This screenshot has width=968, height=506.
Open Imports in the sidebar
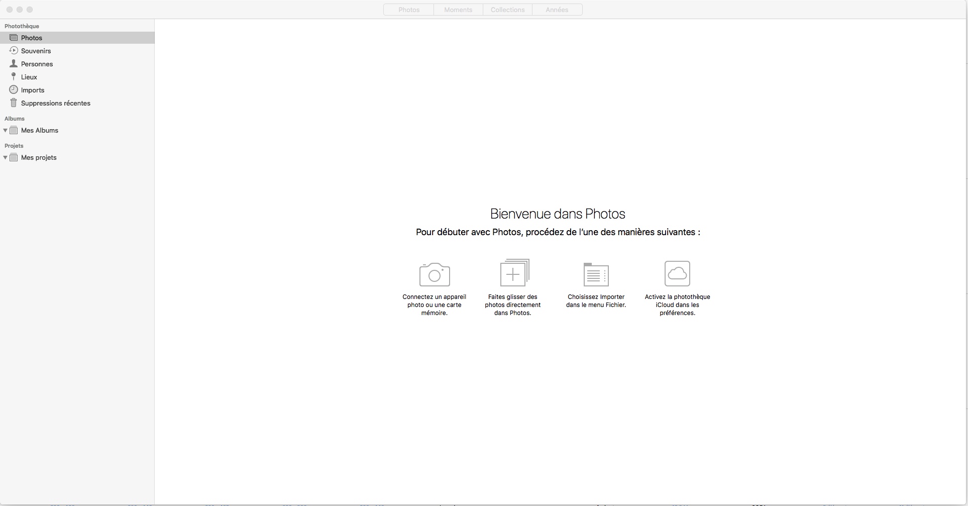(x=77, y=90)
